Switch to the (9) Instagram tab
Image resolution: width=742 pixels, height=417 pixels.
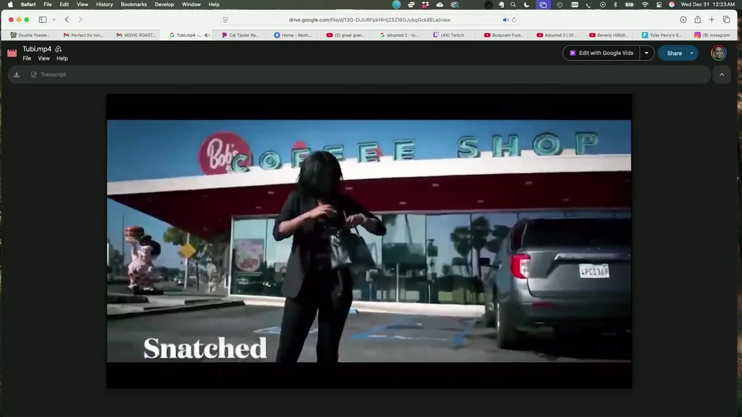(712, 35)
